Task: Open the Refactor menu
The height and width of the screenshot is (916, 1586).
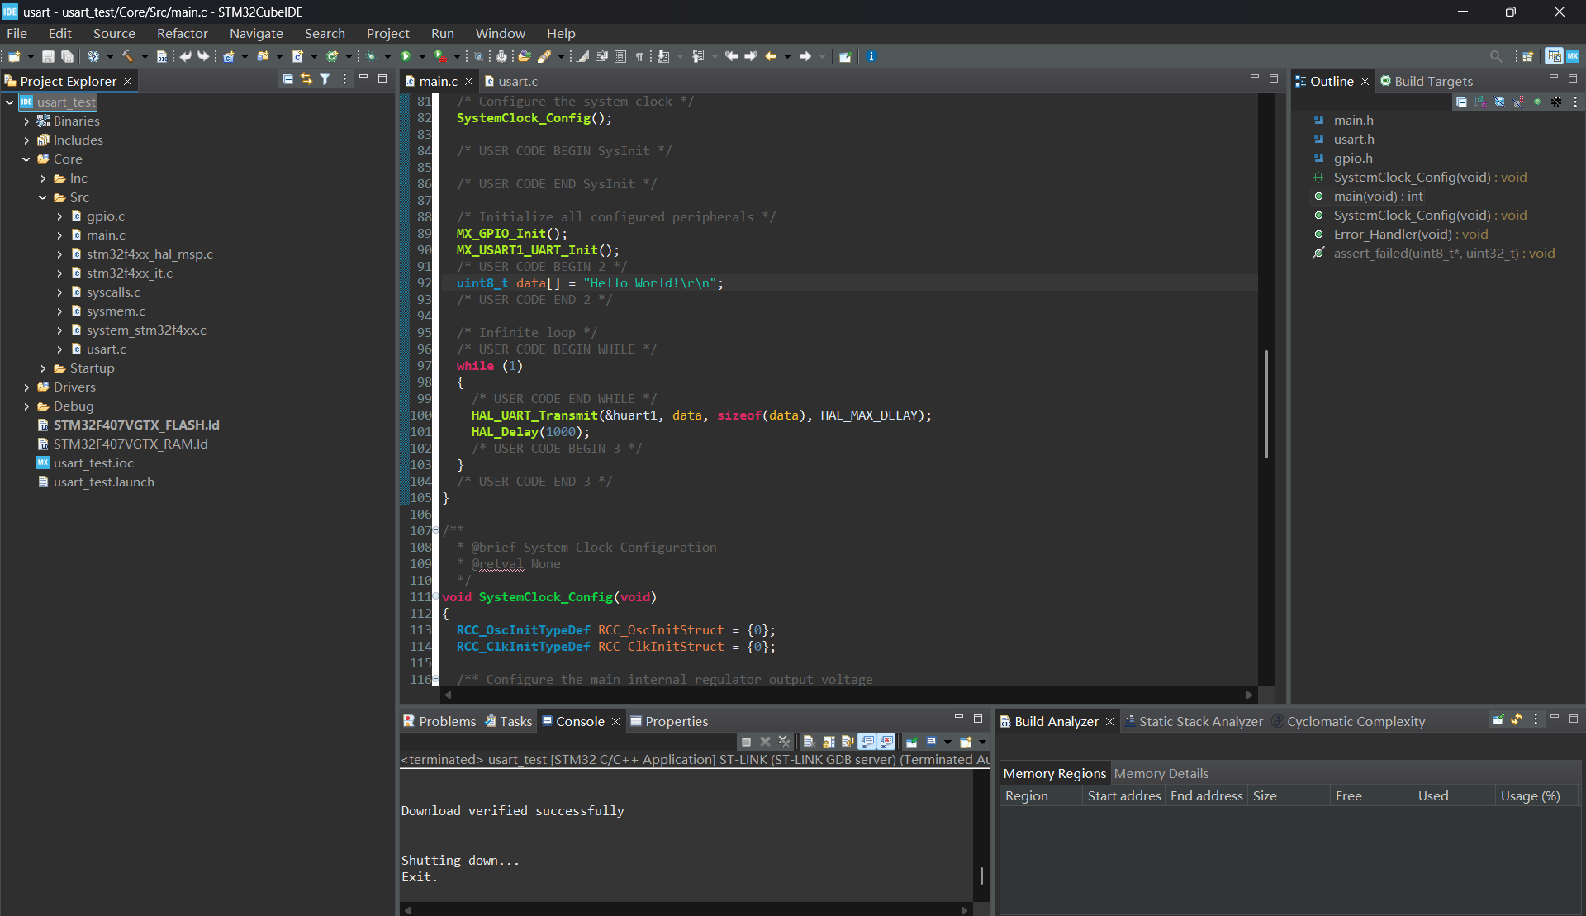Action: [x=183, y=33]
